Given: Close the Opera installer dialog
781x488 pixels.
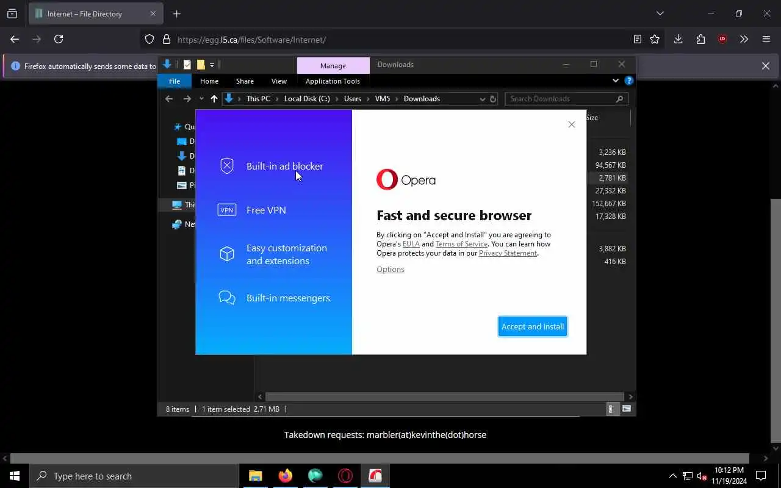Looking at the screenshot, I should click(x=572, y=124).
